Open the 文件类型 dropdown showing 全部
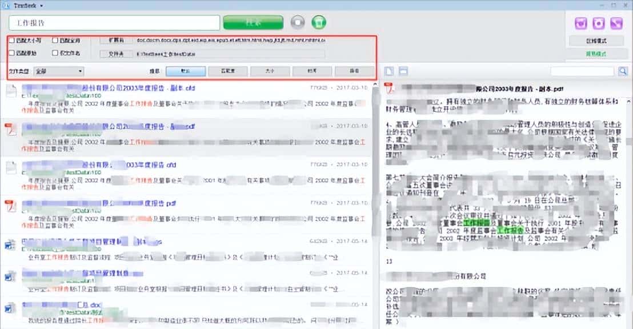This screenshot has width=633, height=329. [x=59, y=70]
